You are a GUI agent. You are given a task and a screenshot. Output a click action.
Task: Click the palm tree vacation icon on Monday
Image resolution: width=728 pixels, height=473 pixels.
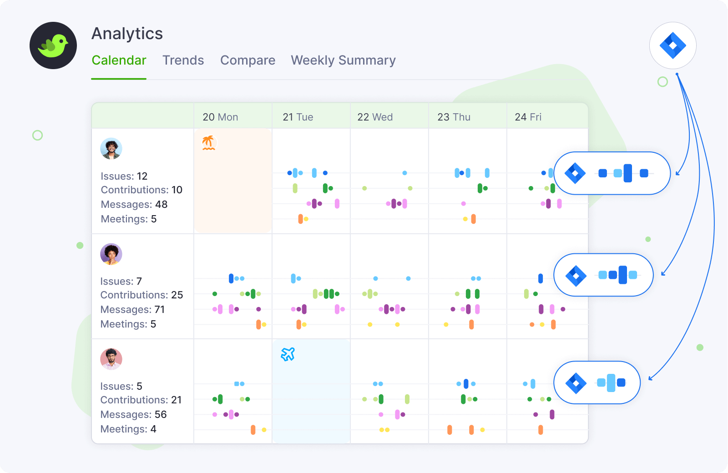coord(208,143)
